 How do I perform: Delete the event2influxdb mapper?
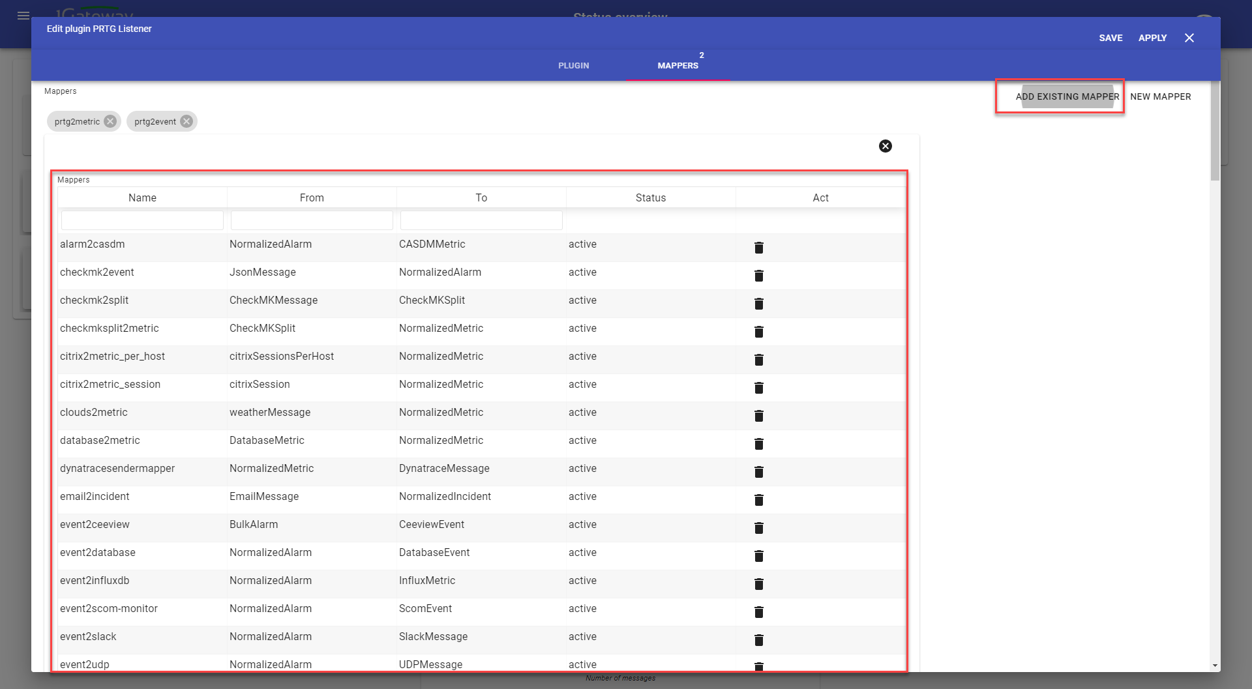click(758, 584)
